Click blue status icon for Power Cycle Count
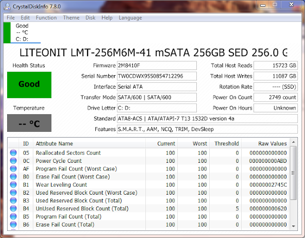Image resolution: width=305 pixels, height=238 pixels. [13, 161]
